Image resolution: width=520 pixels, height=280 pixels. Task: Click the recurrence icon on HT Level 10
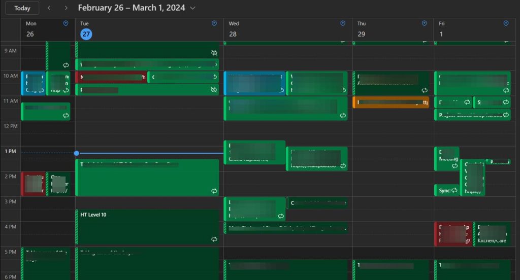[214, 239]
